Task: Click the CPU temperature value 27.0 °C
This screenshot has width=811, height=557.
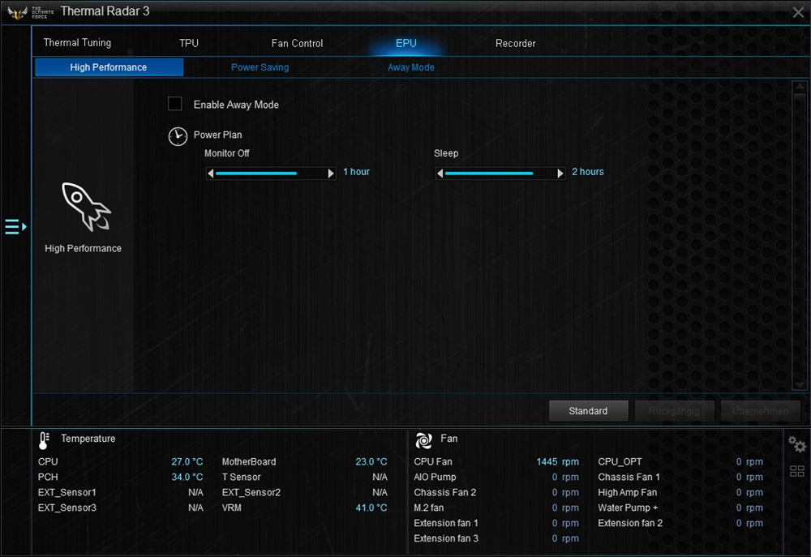Action: pos(187,462)
